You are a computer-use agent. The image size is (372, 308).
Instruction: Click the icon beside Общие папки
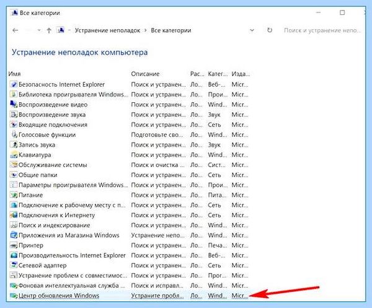point(14,175)
